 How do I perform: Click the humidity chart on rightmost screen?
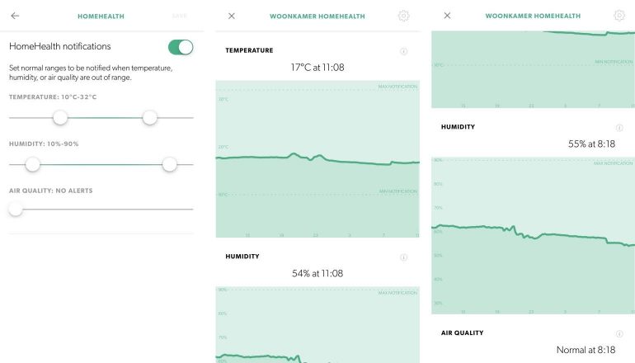tap(533, 235)
